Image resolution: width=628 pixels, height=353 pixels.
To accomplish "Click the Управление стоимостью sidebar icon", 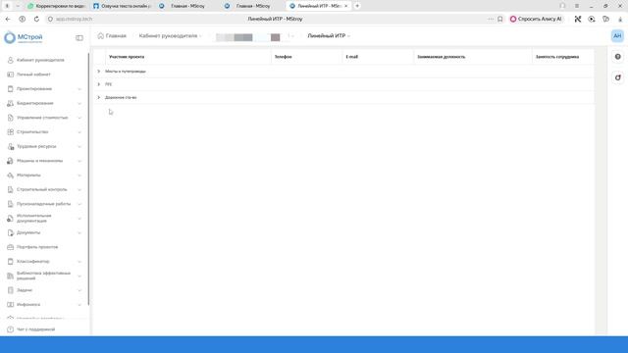I will pyautogui.click(x=11, y=118).
